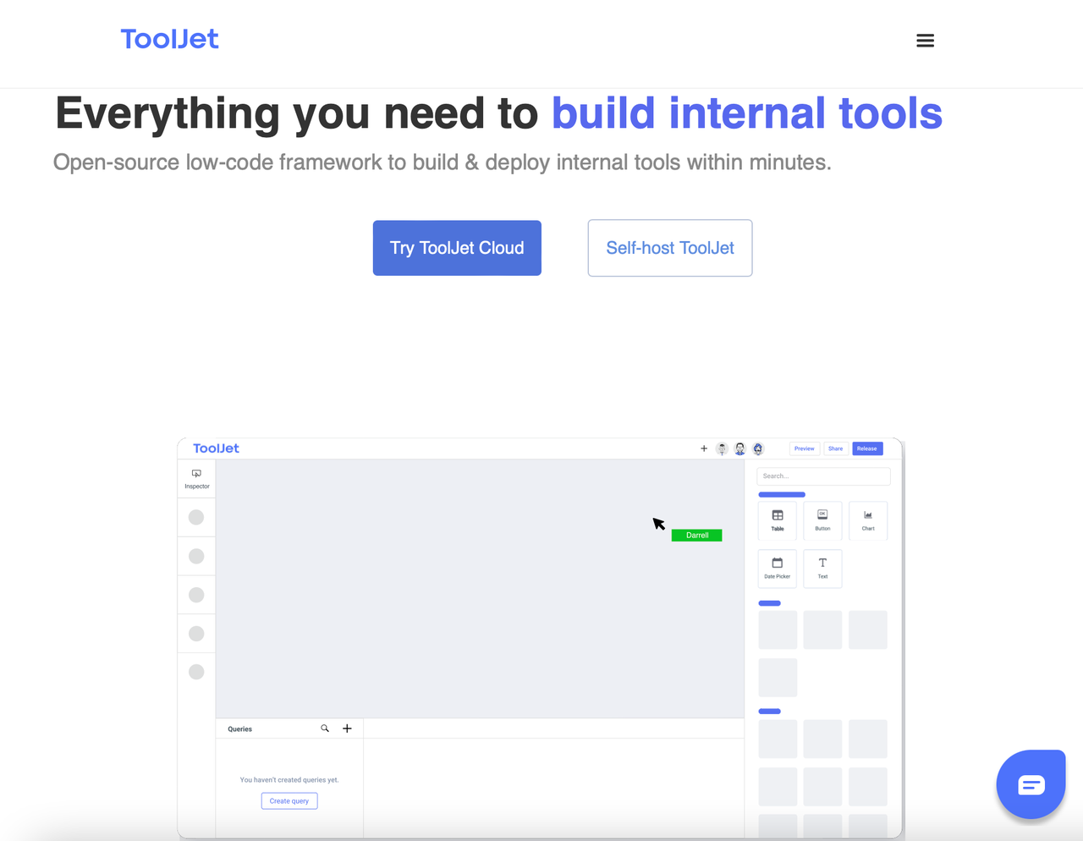Image resolution: width=1083 pixels, height=841 pixels.
Task: Click the ToolJet logo inside the editor preview
Action: pos(216,448)
